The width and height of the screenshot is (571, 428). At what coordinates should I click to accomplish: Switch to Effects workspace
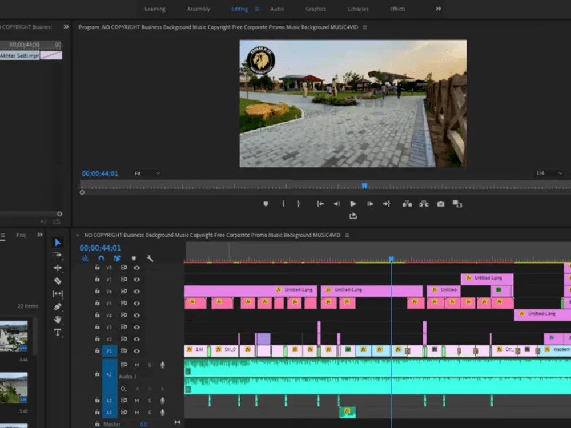(x=397, y=9)
